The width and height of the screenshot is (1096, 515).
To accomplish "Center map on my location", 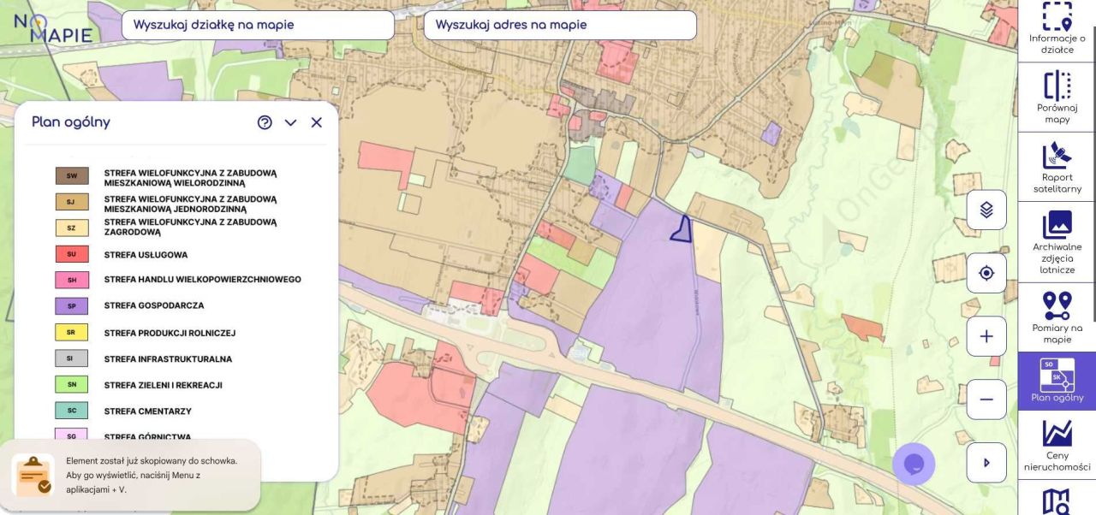I will point(986,273).
